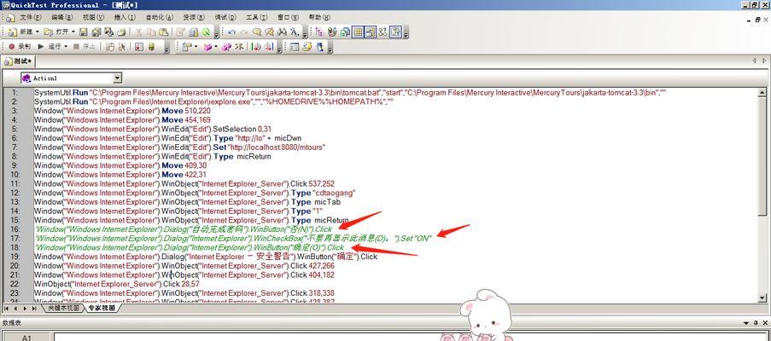Click the Save floppy disk icon
The height and width of the screenshot is (341, 771).
[83, 32]
